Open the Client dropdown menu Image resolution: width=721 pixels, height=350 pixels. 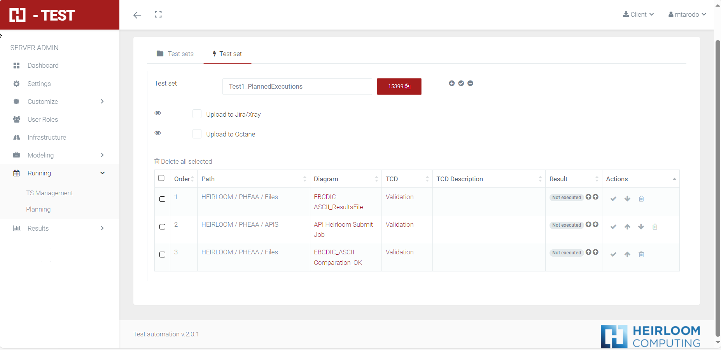click(x=638, y=14)
